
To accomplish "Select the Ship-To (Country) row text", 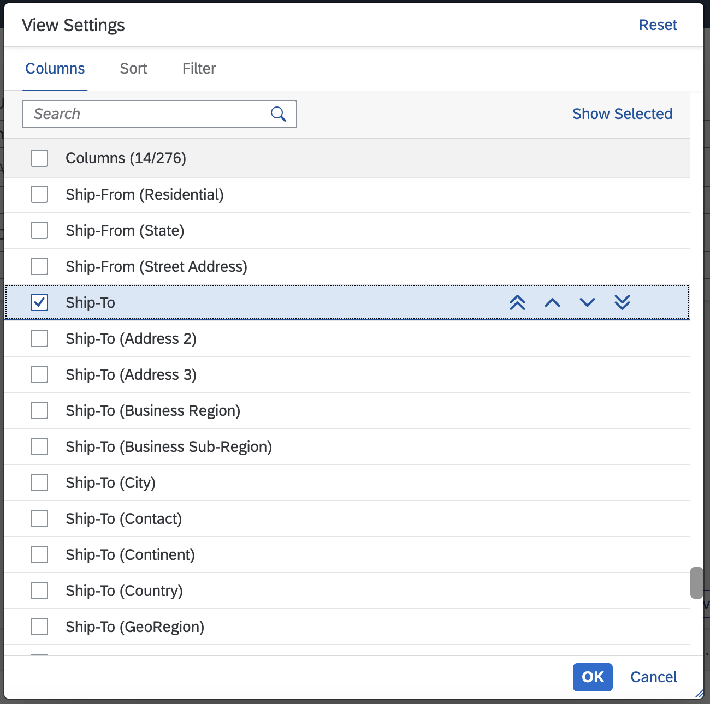I will pos(125,591).
